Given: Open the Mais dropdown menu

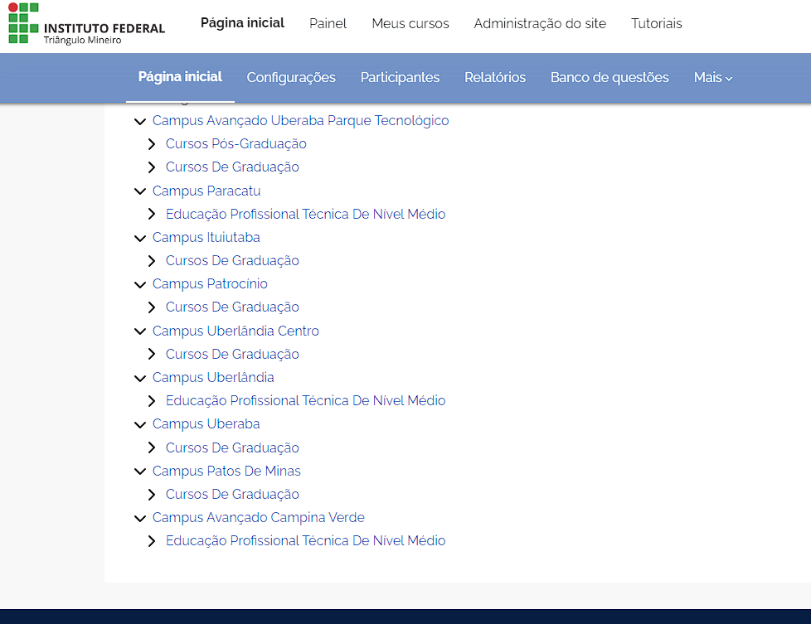Looking at the screenshot, I should click(x=712, y=77).
